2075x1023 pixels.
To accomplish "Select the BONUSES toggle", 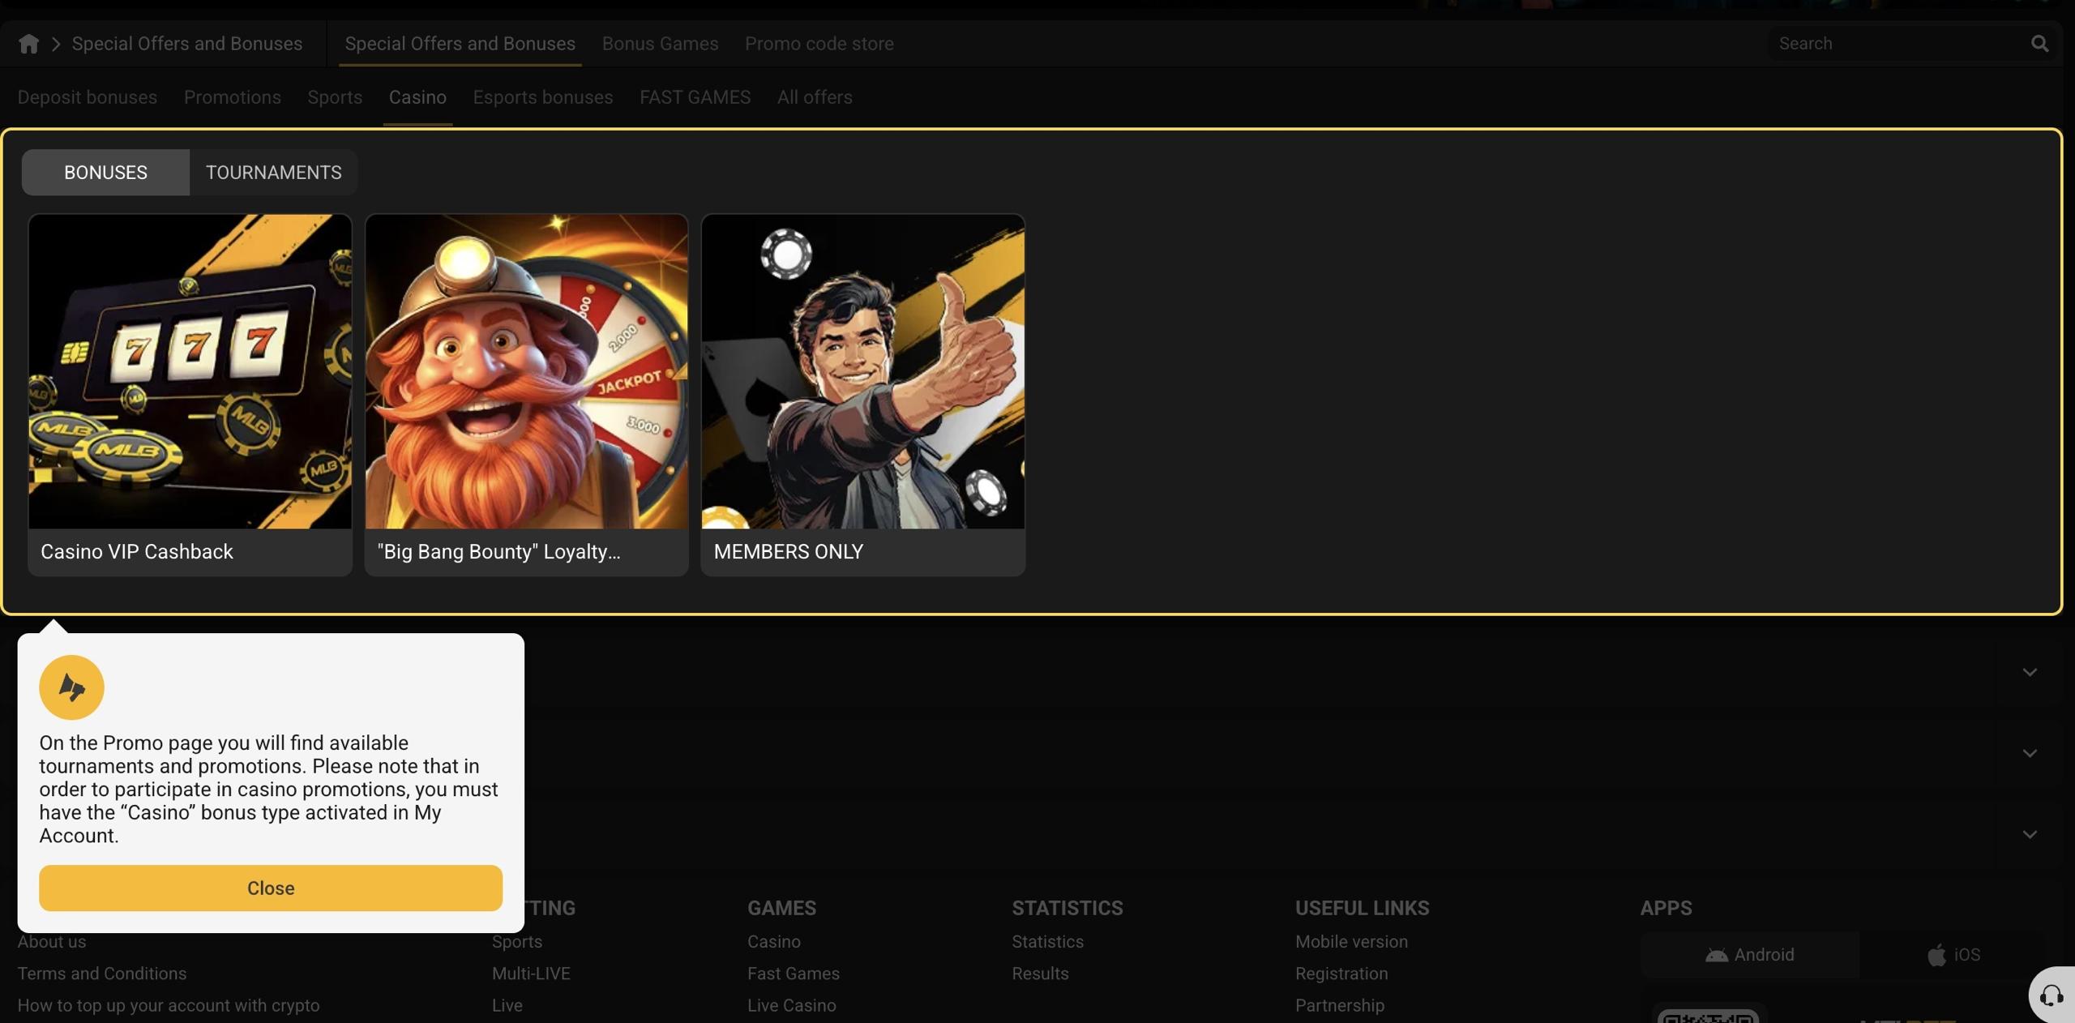I will point(105,173).
